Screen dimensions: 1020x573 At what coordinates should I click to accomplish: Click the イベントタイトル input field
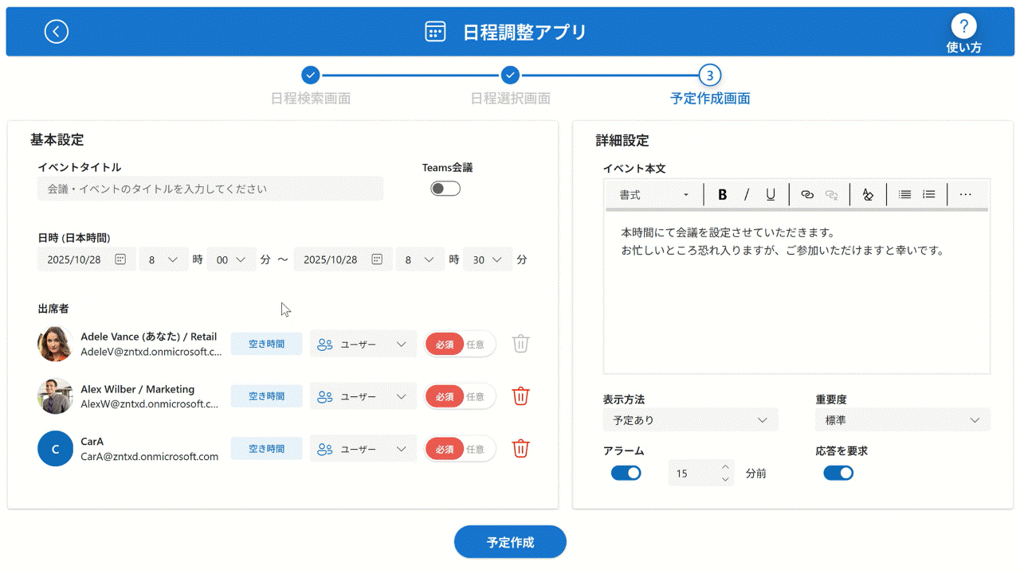tap(210, 189)
